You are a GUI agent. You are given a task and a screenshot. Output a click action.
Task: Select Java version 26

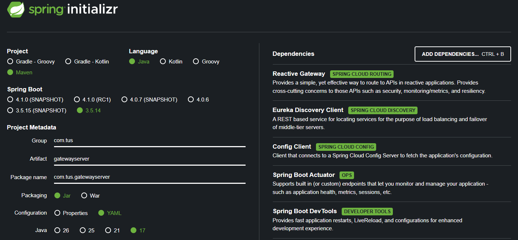click(62, 230)
